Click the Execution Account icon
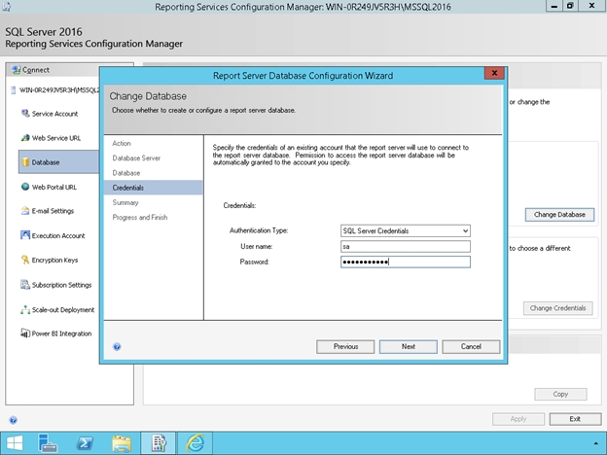 (x=24, y=235)
